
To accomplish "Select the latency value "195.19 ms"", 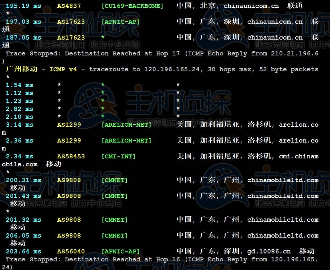I will click(23, 6).
